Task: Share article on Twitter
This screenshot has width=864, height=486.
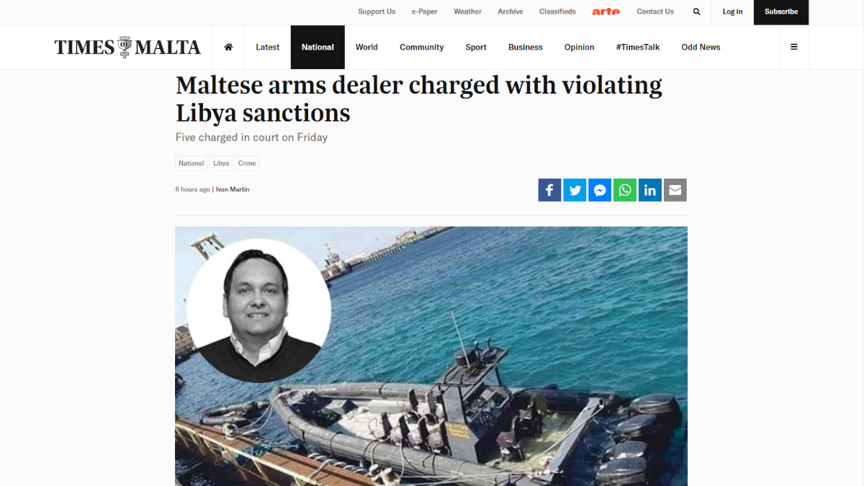Action: 575,190
